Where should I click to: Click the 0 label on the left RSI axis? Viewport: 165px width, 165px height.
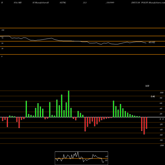[2, 56]
